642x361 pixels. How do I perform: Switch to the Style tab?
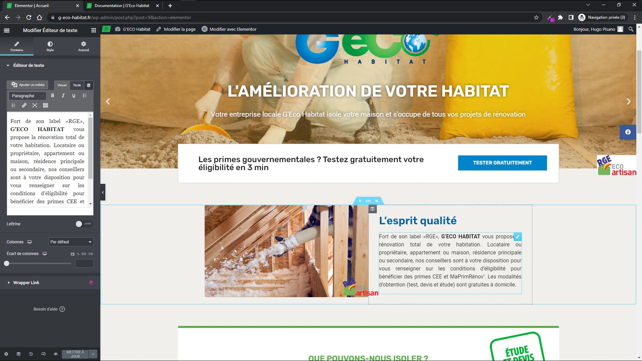[50, 46]
